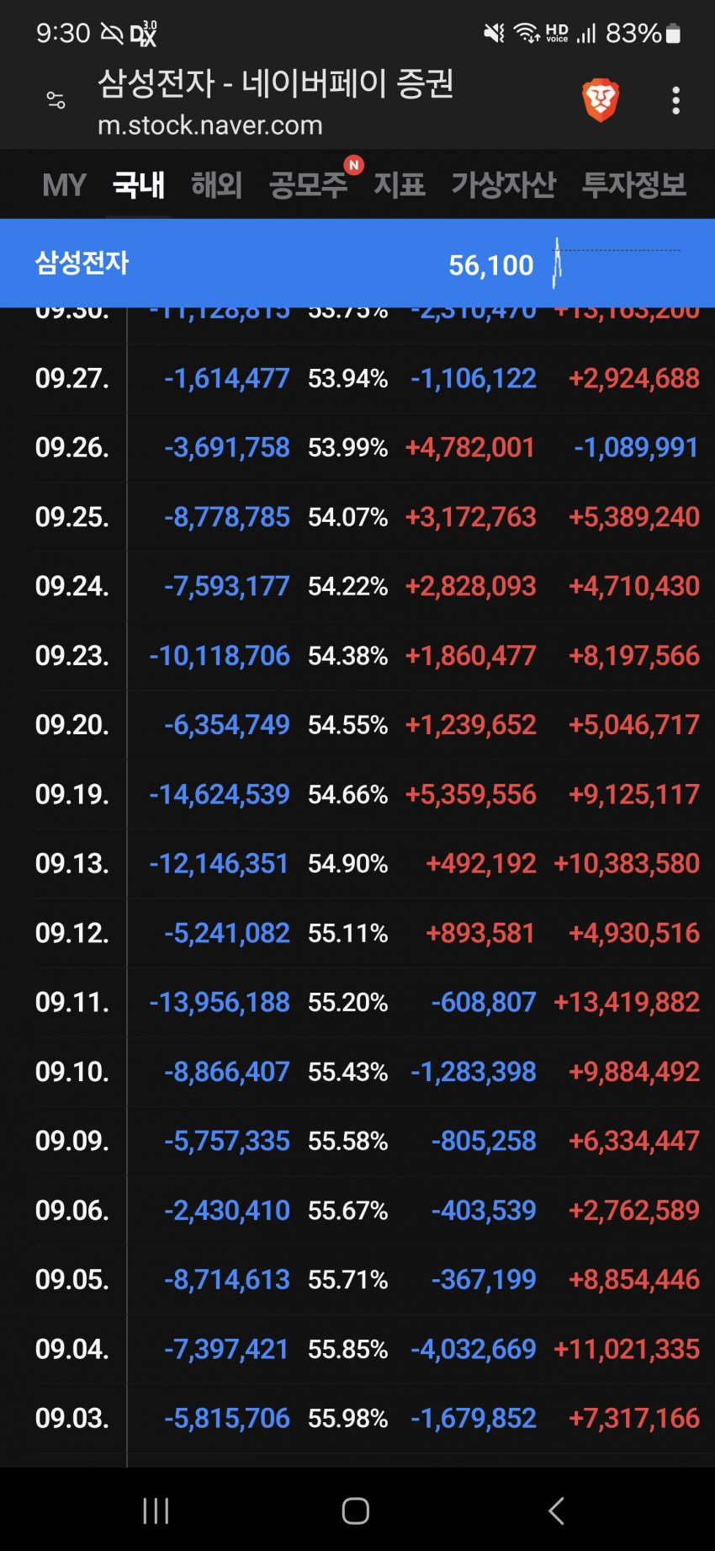The height and width of the screenshot is (1551, 715).
Task: Tap the Brave lion shield icon
Action: coord(601,100)
